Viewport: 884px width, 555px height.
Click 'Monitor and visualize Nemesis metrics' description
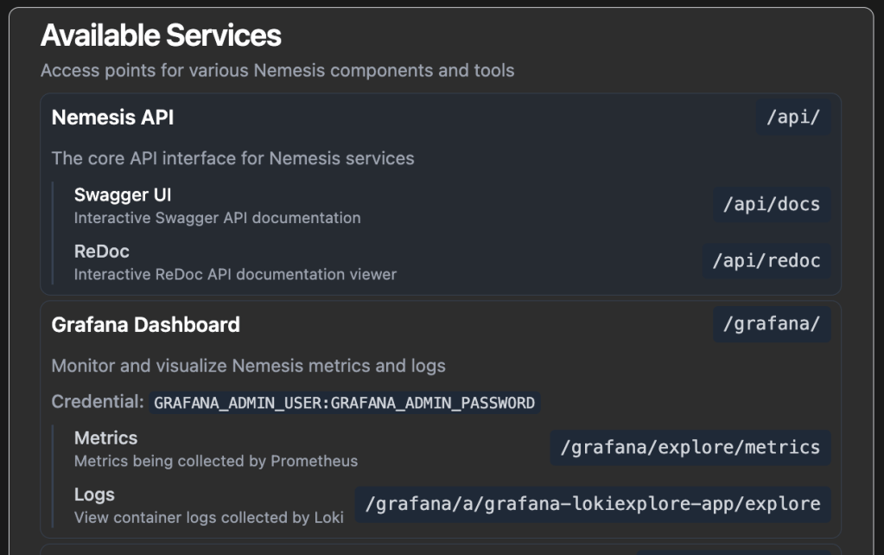248,366
